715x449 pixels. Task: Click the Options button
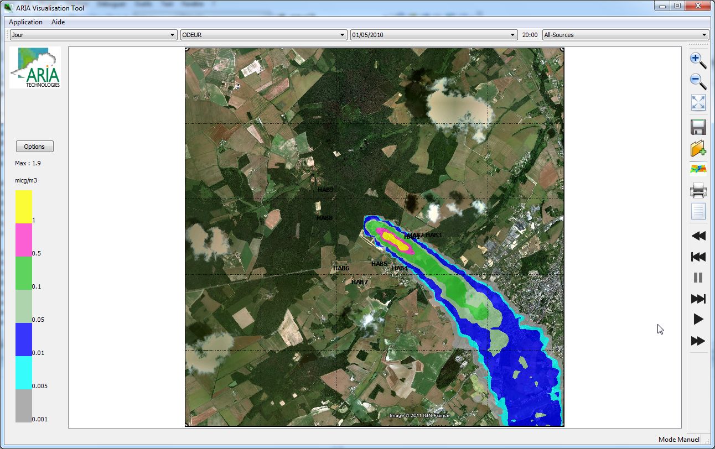34,147
